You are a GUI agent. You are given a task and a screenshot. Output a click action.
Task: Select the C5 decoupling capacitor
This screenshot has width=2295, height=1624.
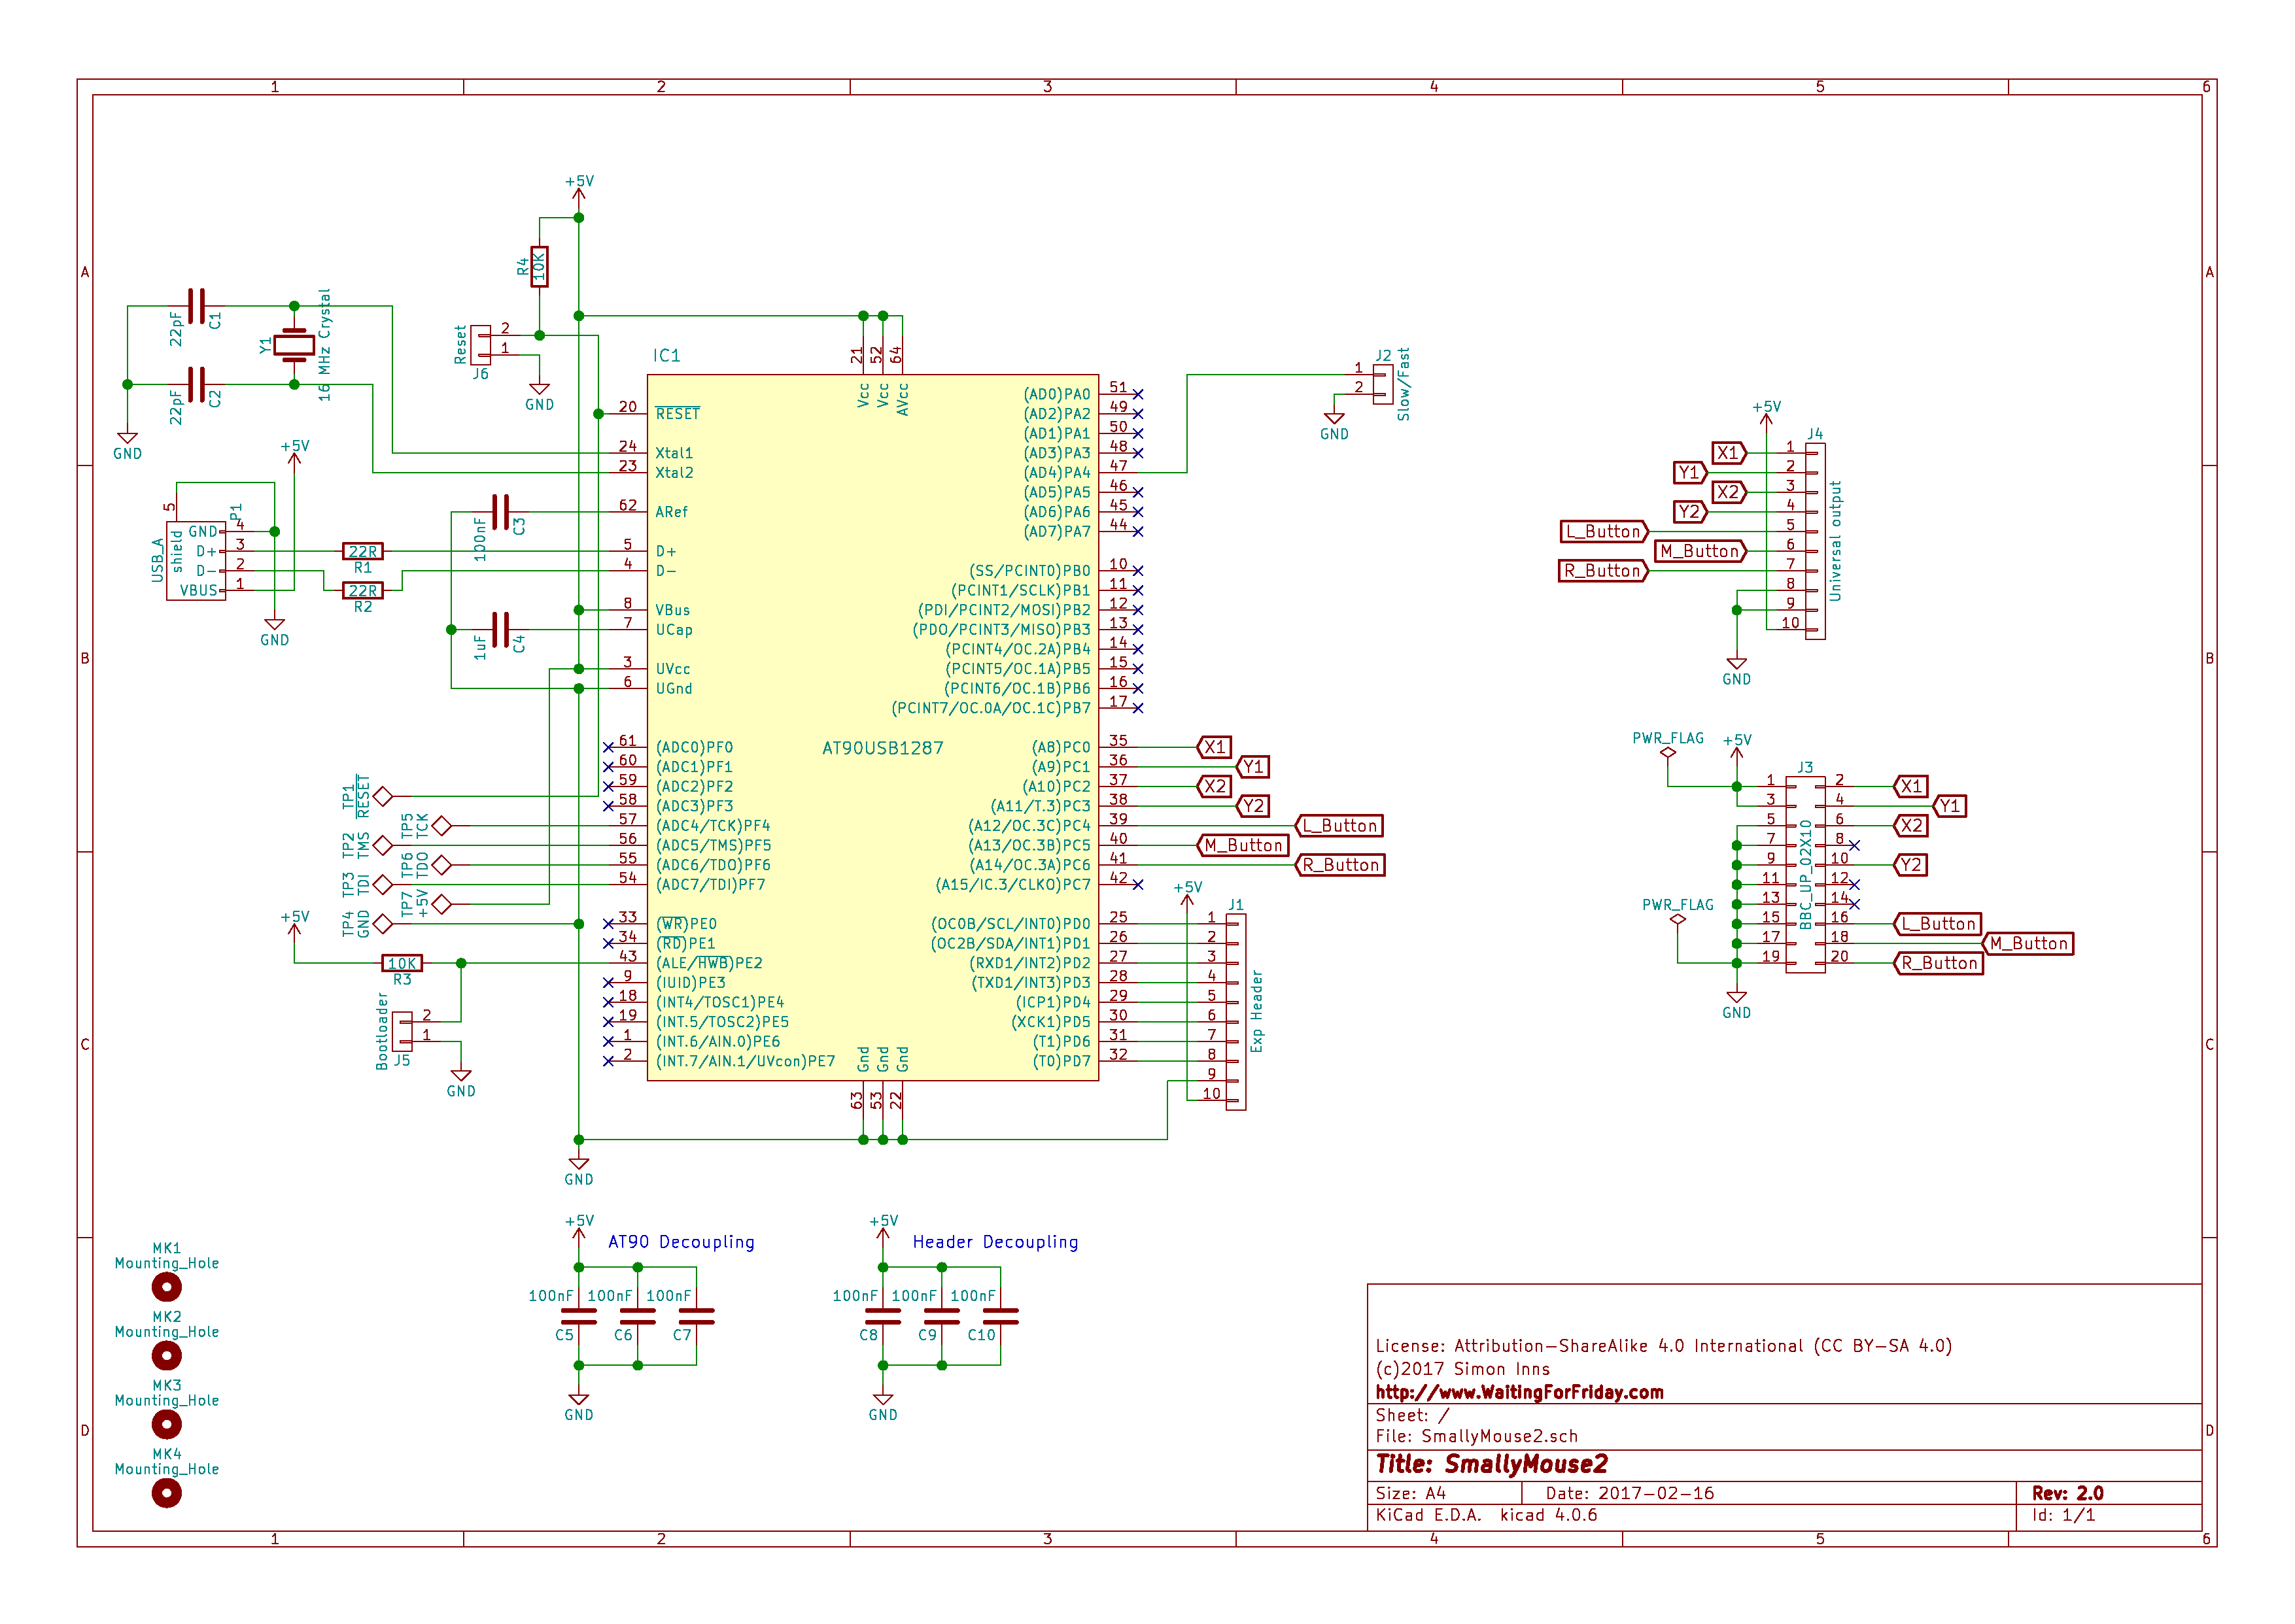coord(578,1316)
